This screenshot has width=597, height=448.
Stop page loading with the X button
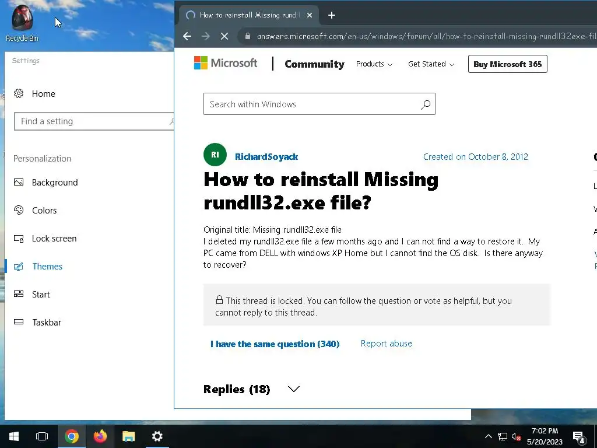point(224,36)
